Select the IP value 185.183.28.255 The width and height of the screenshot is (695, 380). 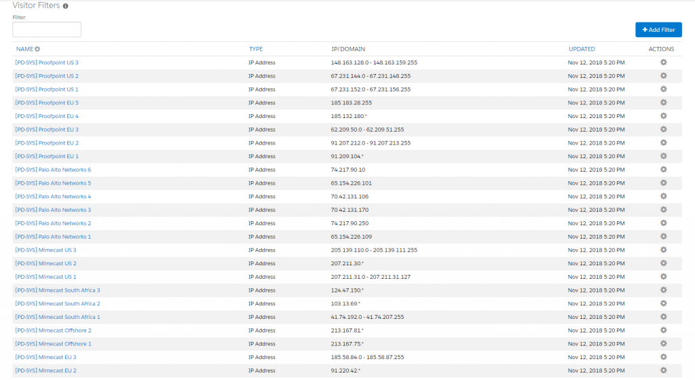coord(351,102)
